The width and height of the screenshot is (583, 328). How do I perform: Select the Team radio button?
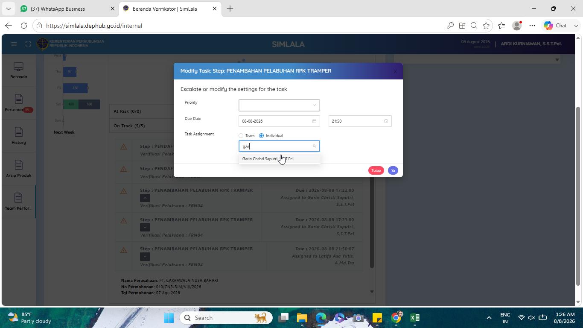[241, 136]
